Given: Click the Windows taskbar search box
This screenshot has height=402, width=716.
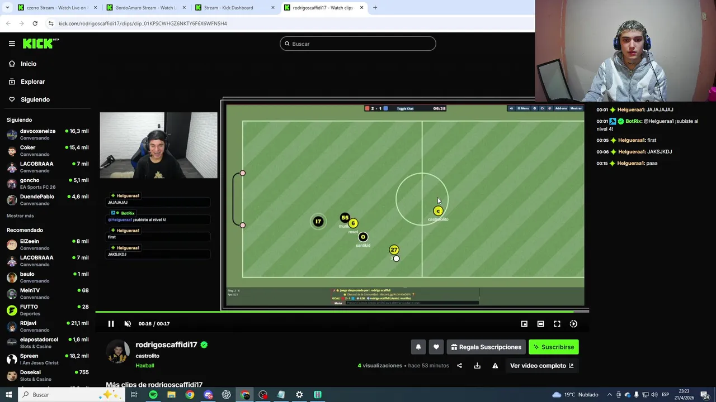Looking at the screenshot, I should point(72,395).
